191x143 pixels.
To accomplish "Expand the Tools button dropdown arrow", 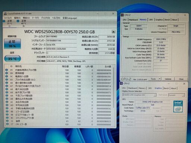I will click(160, 79).
